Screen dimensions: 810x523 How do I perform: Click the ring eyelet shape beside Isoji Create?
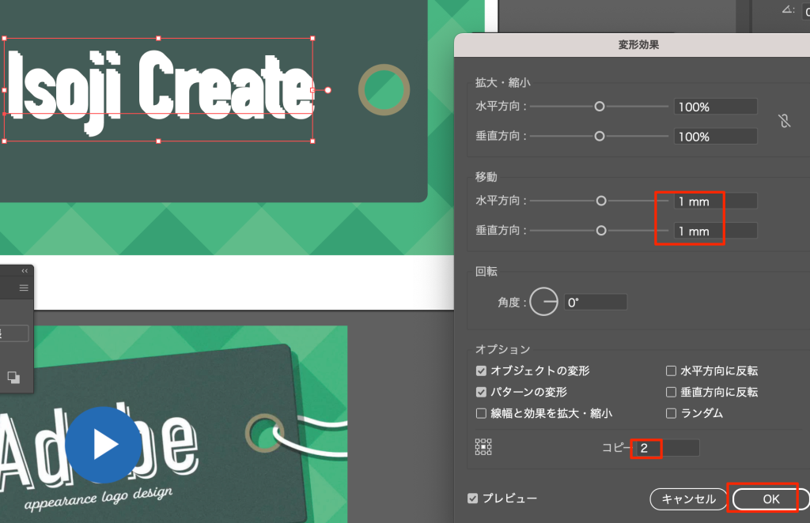click(x=384, y=90)
